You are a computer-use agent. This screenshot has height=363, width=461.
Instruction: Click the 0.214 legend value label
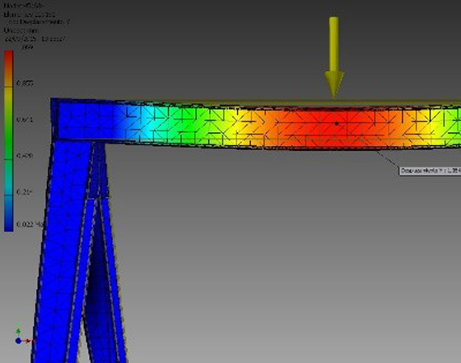click(x=25, y=192)
